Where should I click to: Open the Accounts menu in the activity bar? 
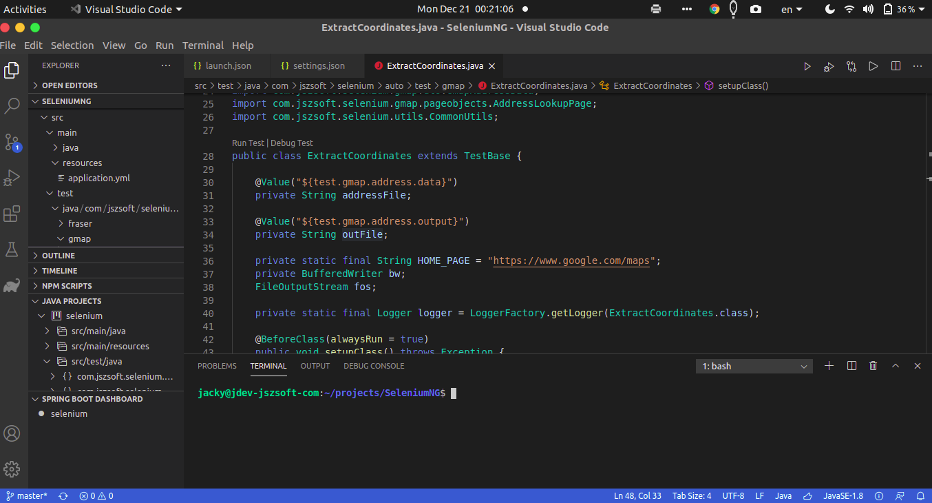pyautogui.click(x=12, y=433)
